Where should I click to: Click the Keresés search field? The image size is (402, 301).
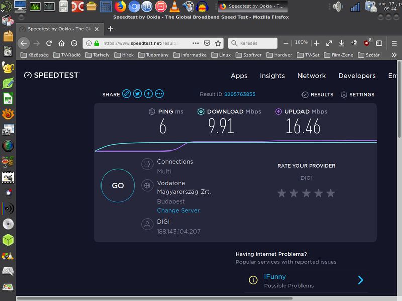(x=253, y=43)
